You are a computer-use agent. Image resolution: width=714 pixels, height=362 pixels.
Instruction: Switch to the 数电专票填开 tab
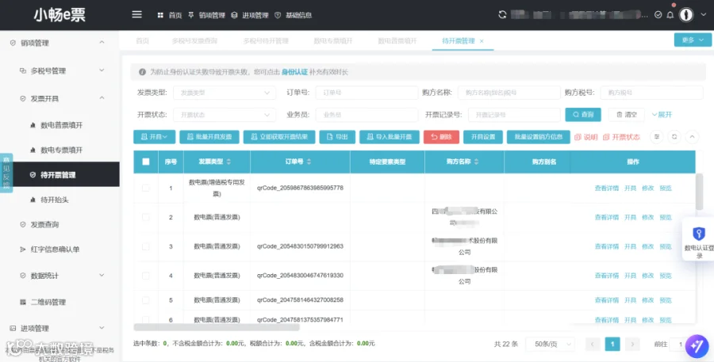tap(333, 41)
